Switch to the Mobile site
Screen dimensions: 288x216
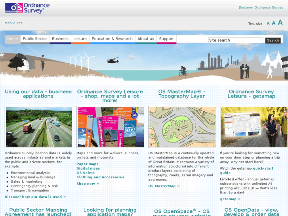[13, 23]
